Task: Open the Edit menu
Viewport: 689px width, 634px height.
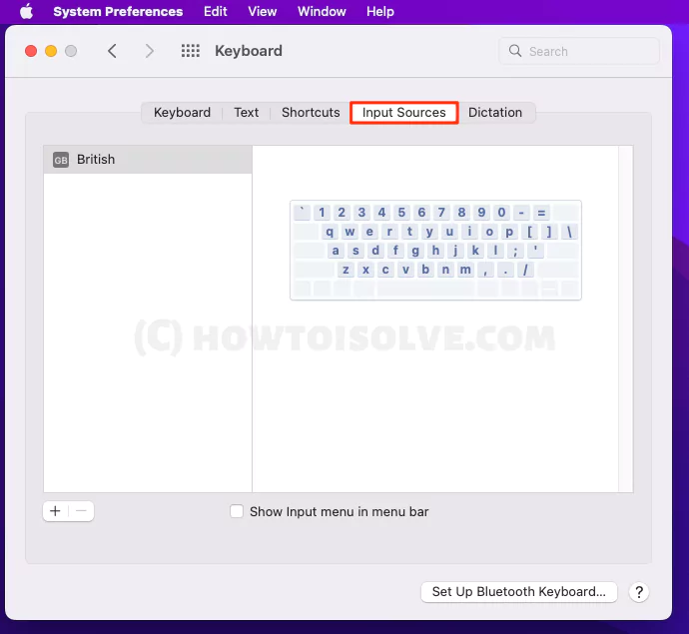Action: [x=215, y=11]
